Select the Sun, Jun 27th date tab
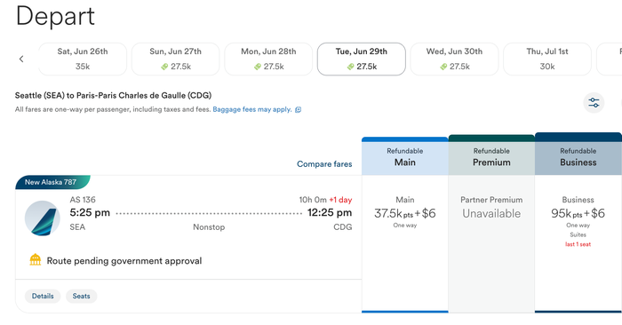 click(x=175, y=59)
